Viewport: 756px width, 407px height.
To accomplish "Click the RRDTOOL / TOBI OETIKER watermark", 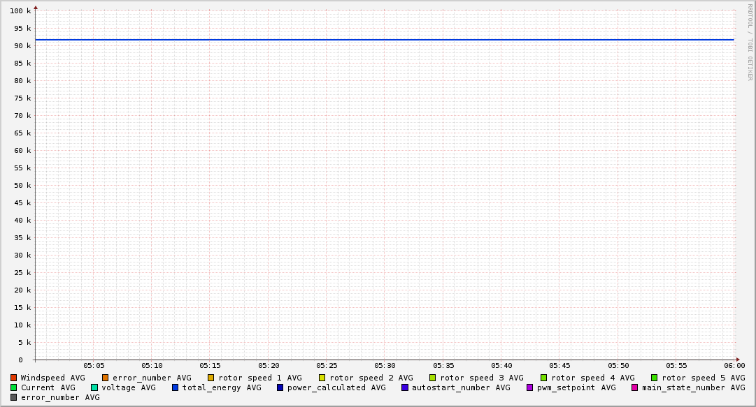I will click(x=750, y=42).
